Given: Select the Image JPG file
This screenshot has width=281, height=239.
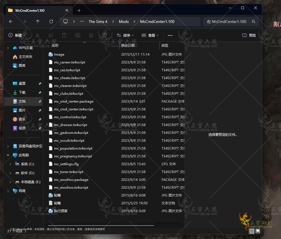Looking at the screenshot, I should tap(116, 55).
